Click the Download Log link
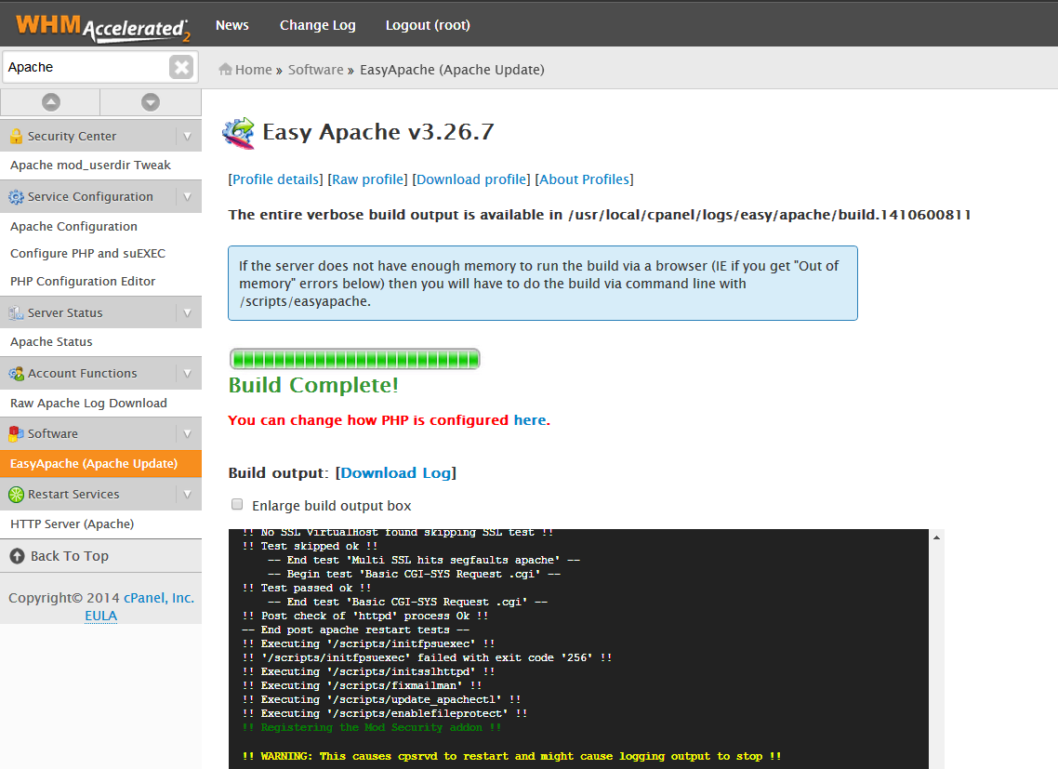The height and width of the screenshot is (769, 1058). click(396, 472)
